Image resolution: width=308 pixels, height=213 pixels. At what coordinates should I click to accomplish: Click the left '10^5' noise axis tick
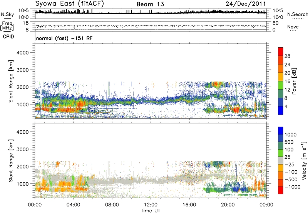tap(23, 10)
